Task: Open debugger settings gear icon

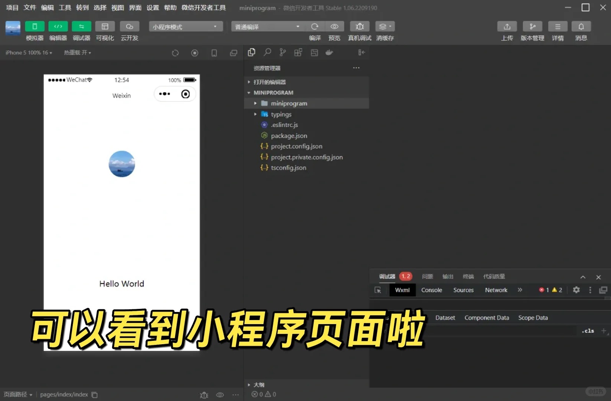Action: [x=576, y=290]
